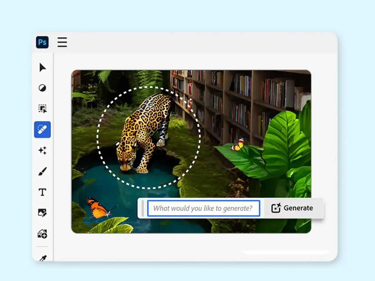The width and height of the screenshot is (375, 281).
Task: Select the Brush tool
Action: 42,171
